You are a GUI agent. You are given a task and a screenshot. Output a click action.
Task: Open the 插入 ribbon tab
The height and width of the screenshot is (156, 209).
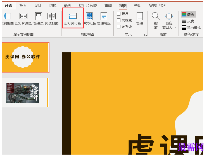point(23,6)
